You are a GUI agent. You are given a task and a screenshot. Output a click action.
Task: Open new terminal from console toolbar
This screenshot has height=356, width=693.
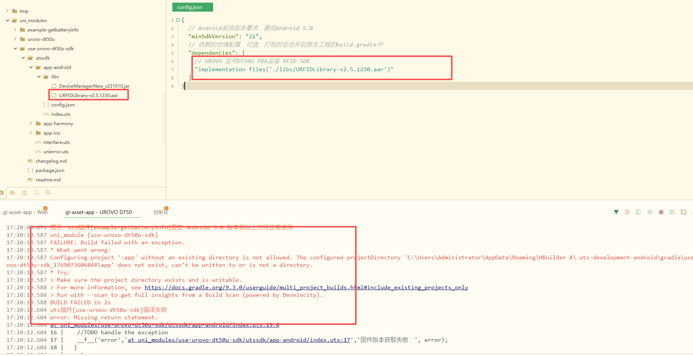click(684, 212)
